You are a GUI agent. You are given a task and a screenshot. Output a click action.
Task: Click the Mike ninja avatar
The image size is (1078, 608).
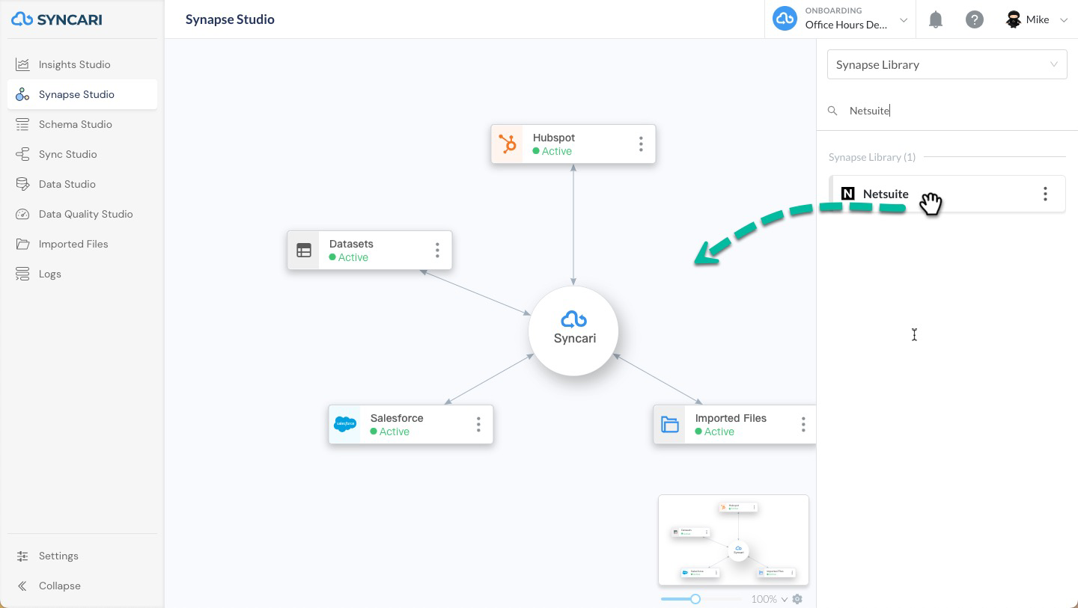tap(1014, 19)
